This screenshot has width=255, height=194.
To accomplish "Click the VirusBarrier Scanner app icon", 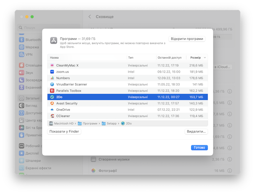I will (x=52, y=84).
